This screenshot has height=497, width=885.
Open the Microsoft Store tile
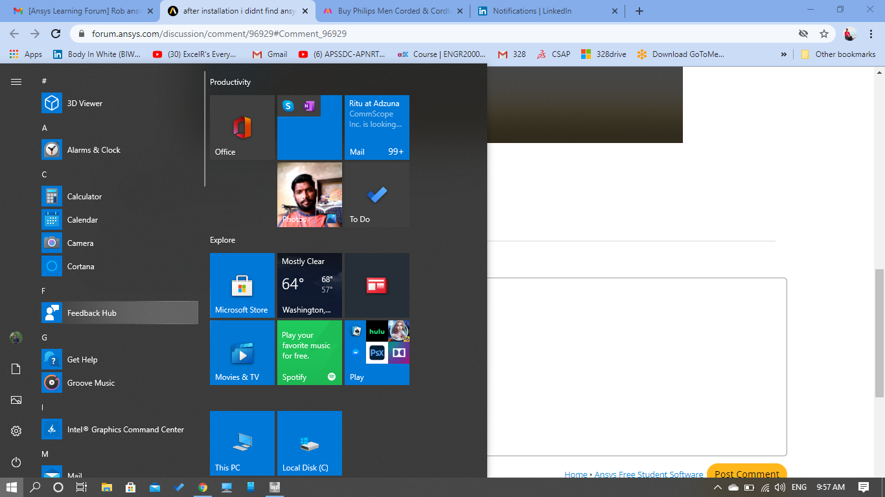click(x=242, y=285)
